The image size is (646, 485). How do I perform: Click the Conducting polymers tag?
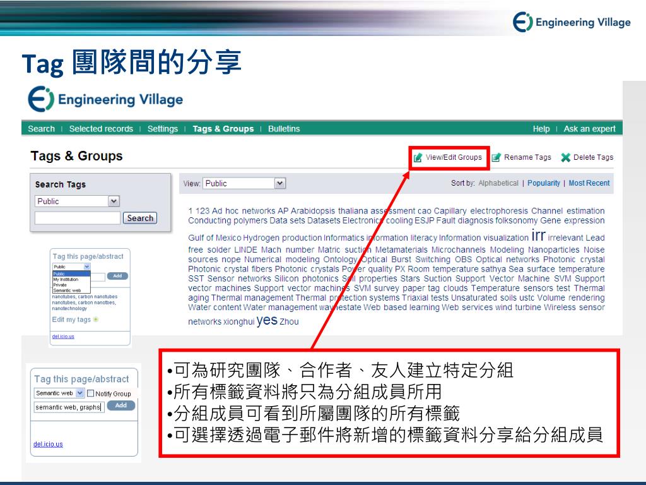point(228,220)
